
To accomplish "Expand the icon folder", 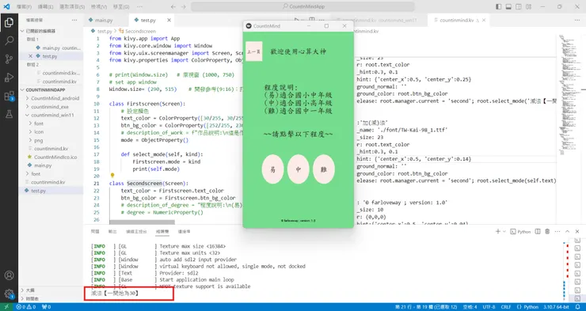I will [39, 132].
